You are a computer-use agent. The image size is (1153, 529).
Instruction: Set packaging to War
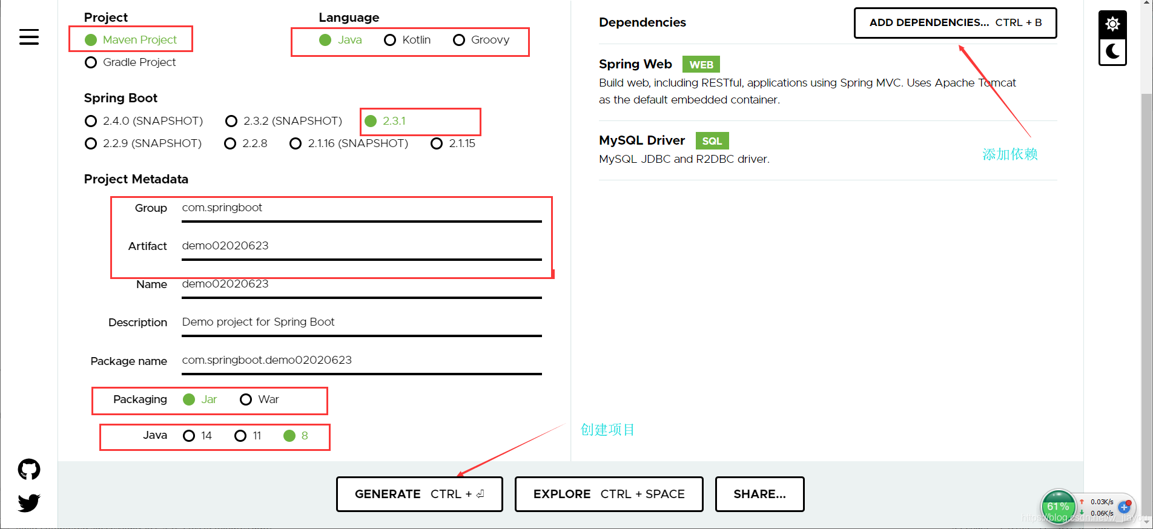tap(259, 399)
